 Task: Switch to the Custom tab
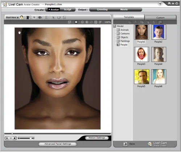[160, 18]
